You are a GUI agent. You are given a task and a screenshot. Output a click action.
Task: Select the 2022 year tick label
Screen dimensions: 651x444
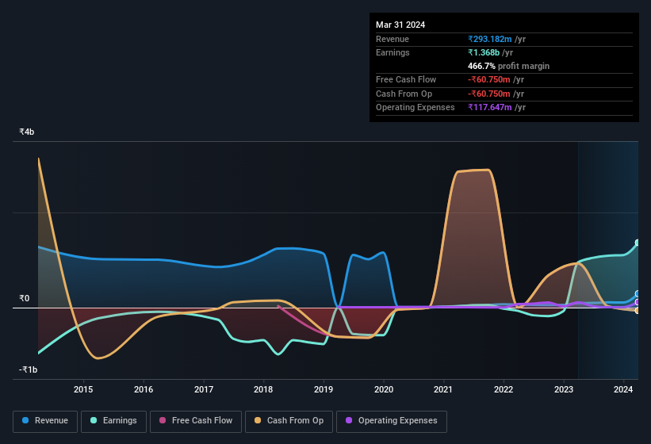[504, 389]
